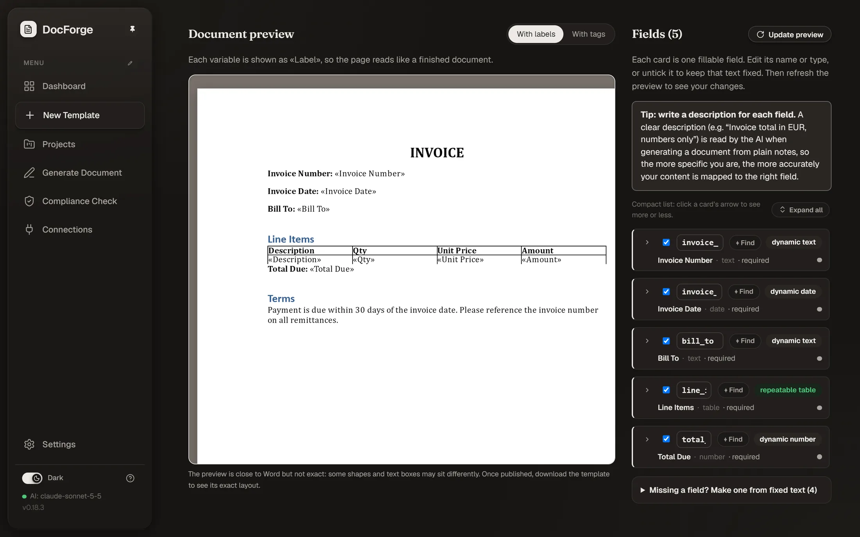This screenshot has height=537, width=860.
Task: Expand the Total Due field card
Action: (x=647, y=439)
